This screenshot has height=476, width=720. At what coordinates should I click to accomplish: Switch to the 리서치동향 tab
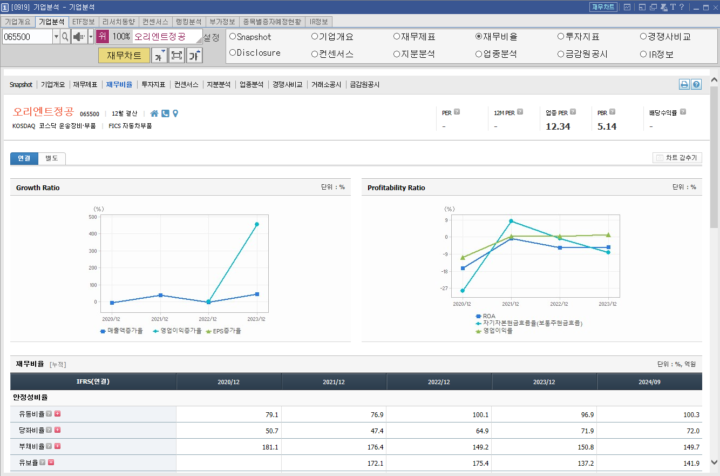(x=119, y=22)
